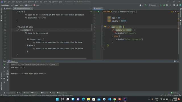Run with coverage using the shield icon
This screenshot has width=182, height=102.
click(167, 5)
